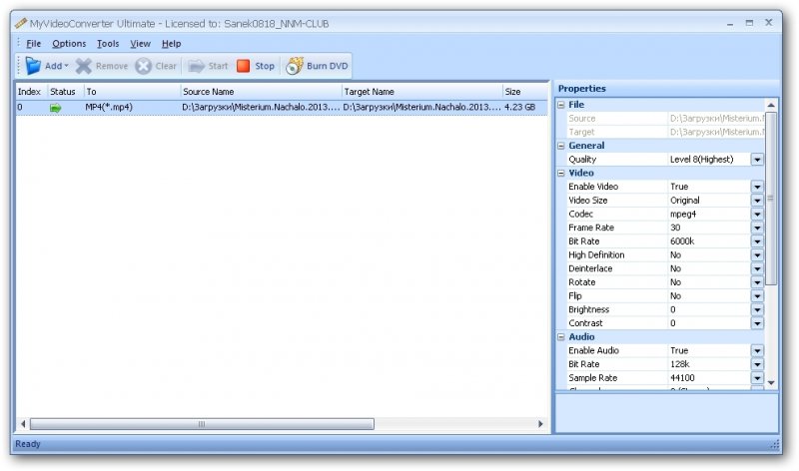The height and width of the screenshot is (471, 799).
Task: Click the Clear circle icon
Action: click(x=144, y=66)
